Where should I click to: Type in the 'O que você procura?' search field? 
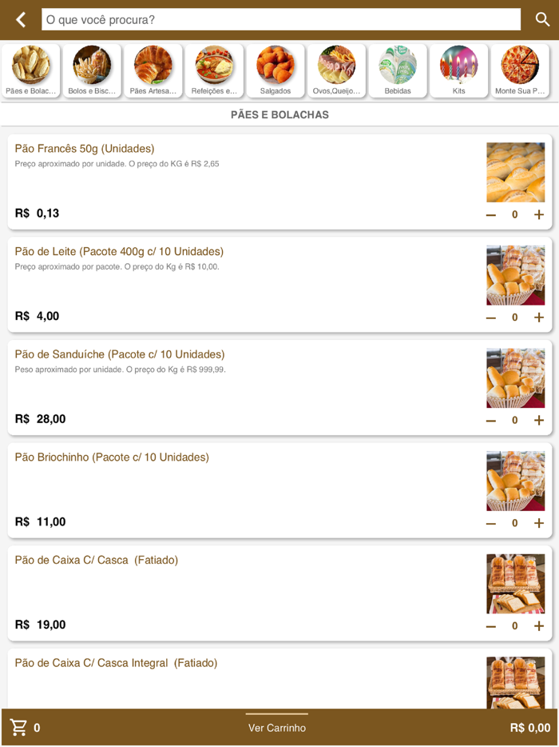pyautogui.click(x=280, y=20)
